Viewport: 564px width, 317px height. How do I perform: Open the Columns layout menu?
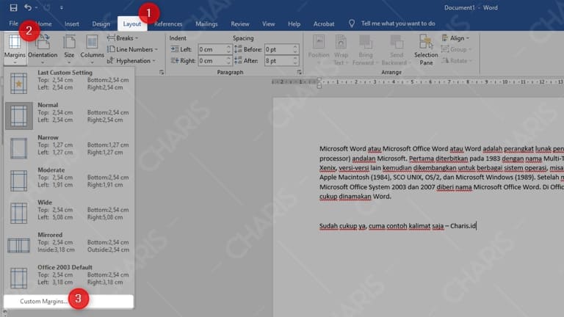click(x=92, y=49)
